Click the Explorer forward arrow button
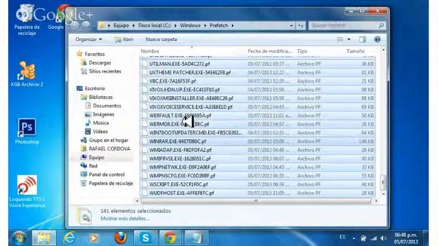Image resolution: width=438 pixels, height=246 pixels. 86,25
